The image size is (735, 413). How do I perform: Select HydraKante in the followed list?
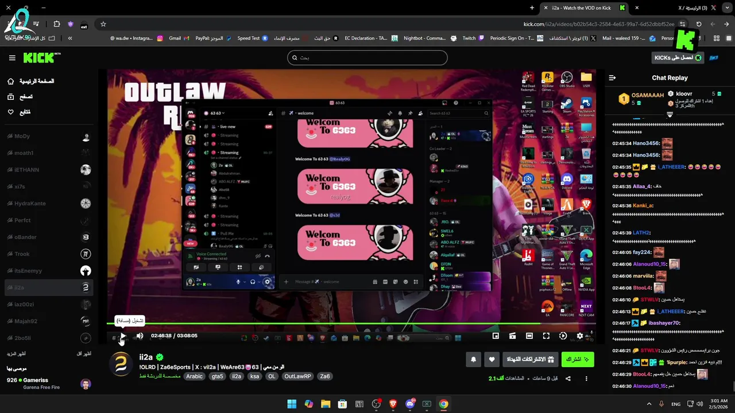[49, 204]
